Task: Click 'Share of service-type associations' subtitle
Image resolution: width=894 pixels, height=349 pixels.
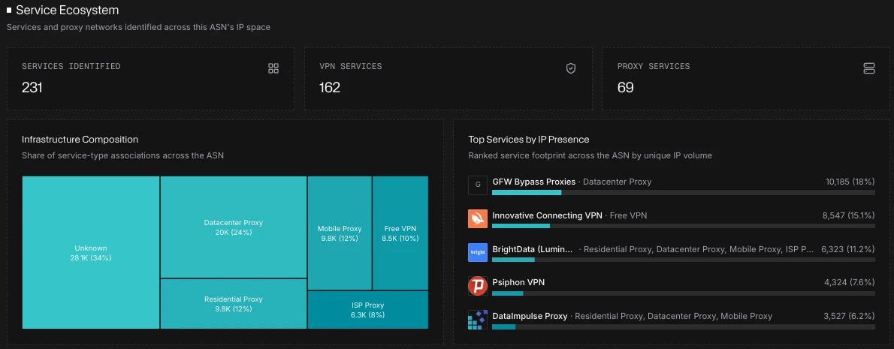Action: (122, 155)
